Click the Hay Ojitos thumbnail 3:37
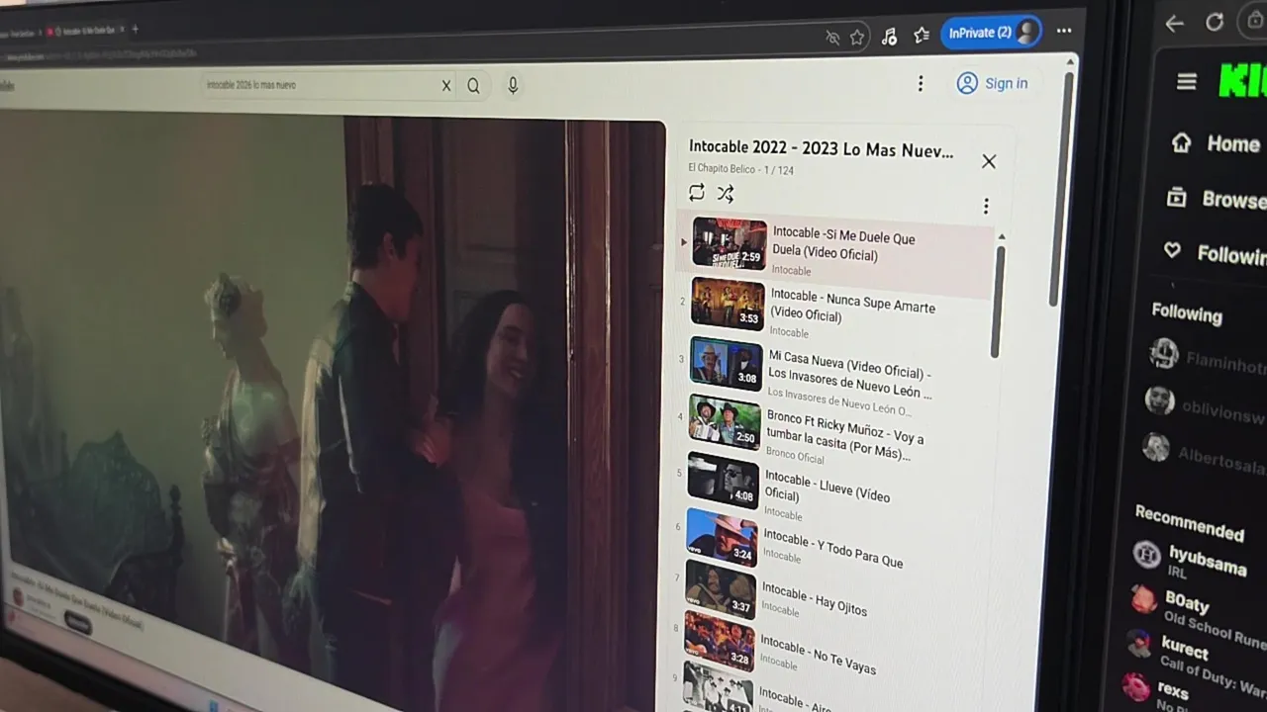 tap(720, 590)
